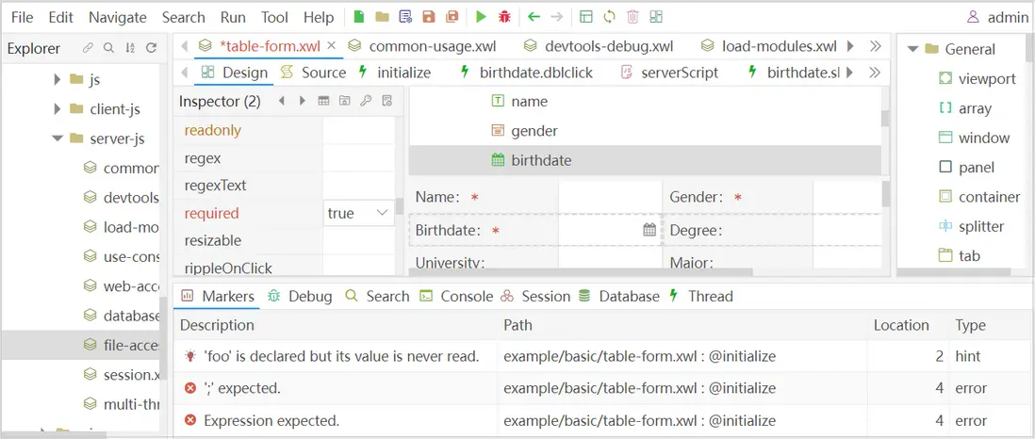Collapse the General component group
This screenshot has height=439, width=1035.
pyautogui.click(x=912, y=49)
